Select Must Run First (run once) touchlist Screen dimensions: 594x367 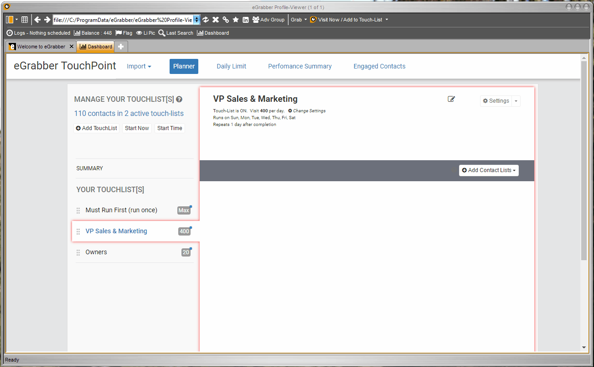[121, 210]
